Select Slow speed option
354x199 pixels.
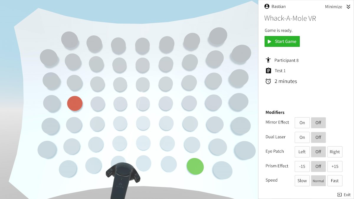[x=302, y=181]
